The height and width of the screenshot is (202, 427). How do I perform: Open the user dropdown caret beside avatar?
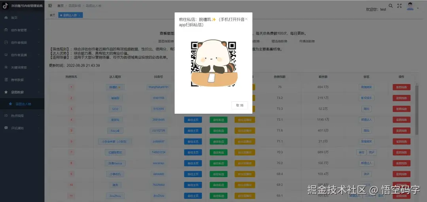(418, 8)
